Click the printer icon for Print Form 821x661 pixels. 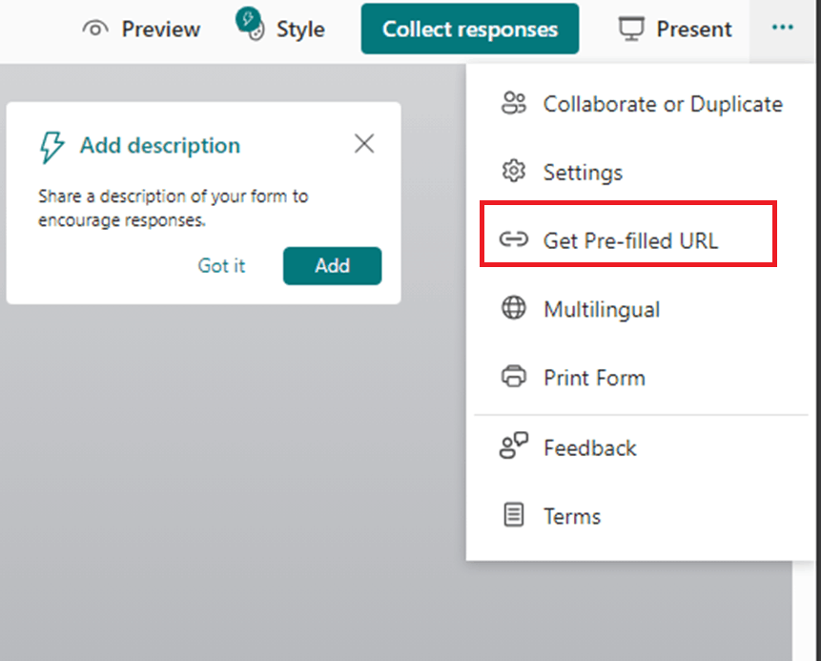514,377
